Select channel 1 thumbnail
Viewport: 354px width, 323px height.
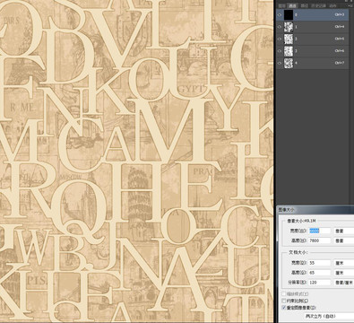click(289, 27)
